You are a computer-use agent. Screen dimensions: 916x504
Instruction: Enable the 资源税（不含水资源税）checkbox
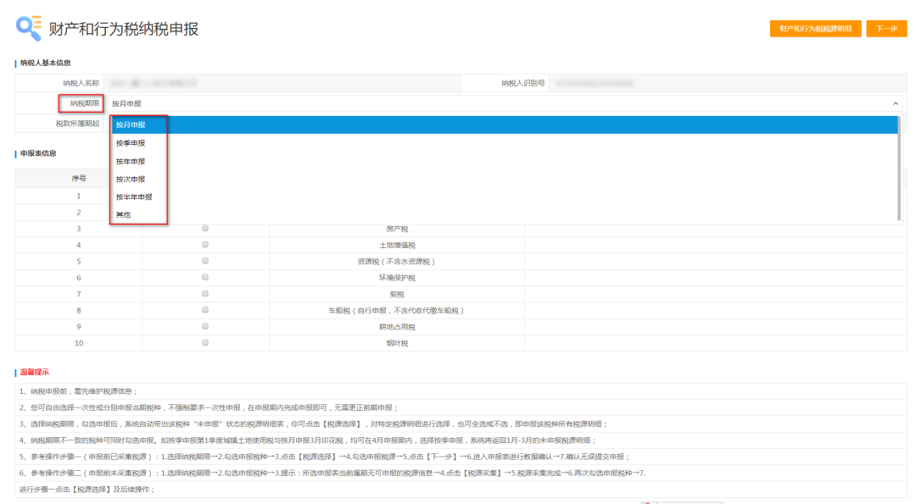click(205, 262)
